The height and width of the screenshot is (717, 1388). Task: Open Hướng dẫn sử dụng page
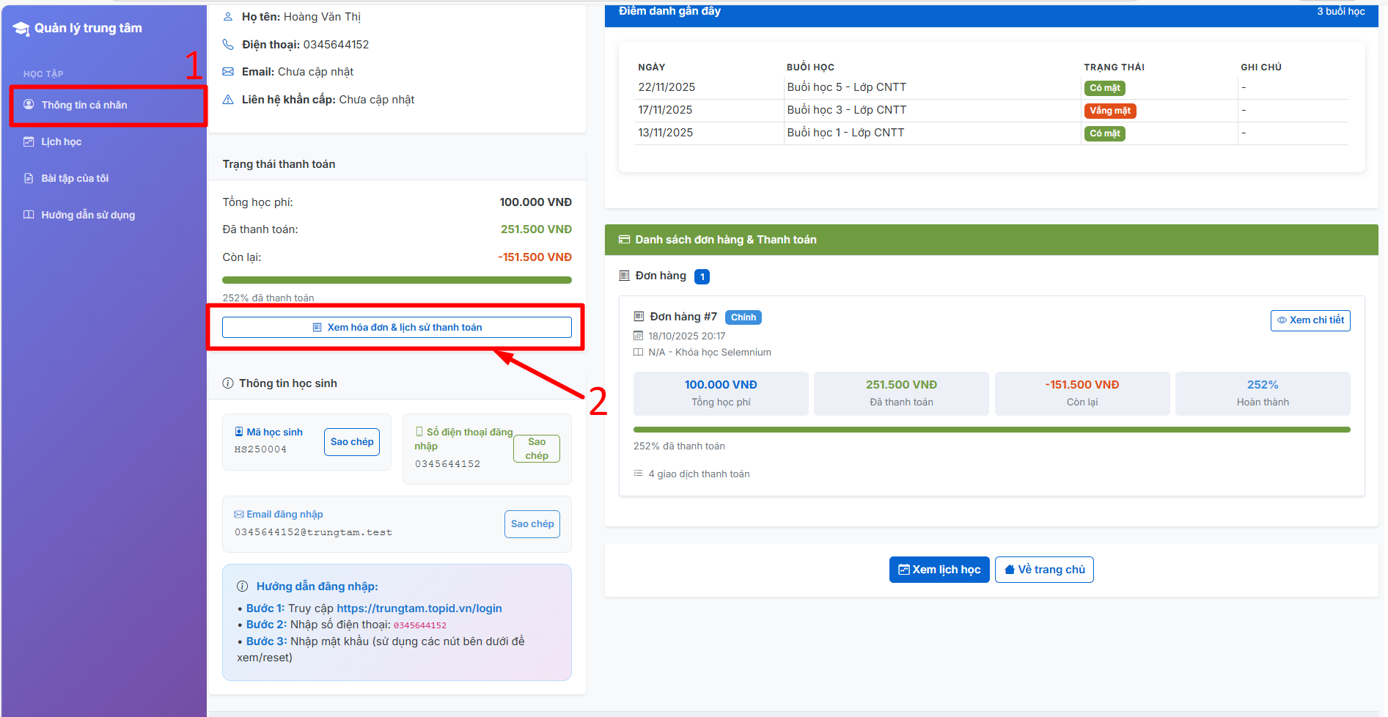point(87,215)
